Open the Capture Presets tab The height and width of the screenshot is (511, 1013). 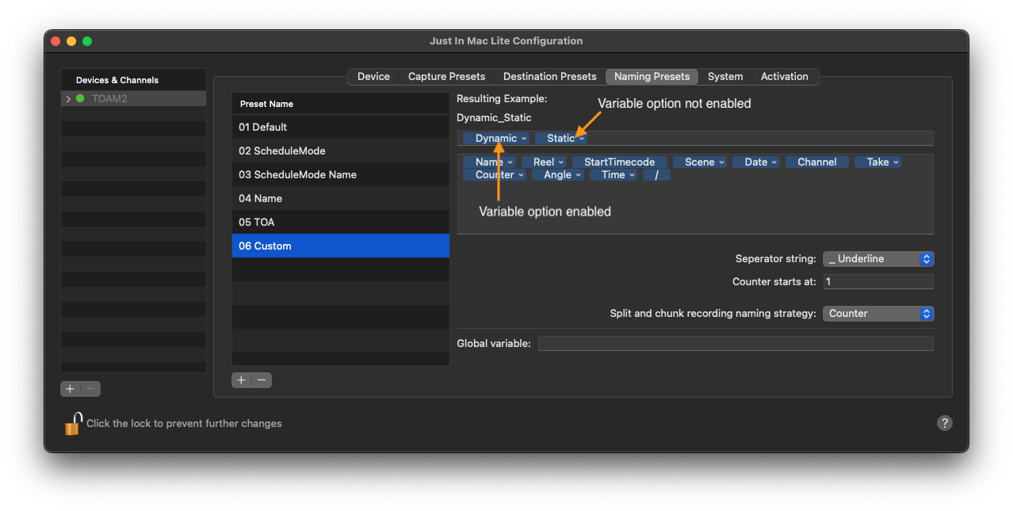pos(446,77)
